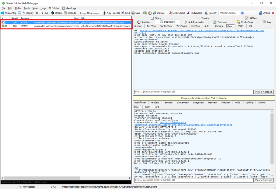Open the GeoEdge menu item
The height and width of the screenshot is (189, 276).
pyautogui.click(x=69, y=8)
